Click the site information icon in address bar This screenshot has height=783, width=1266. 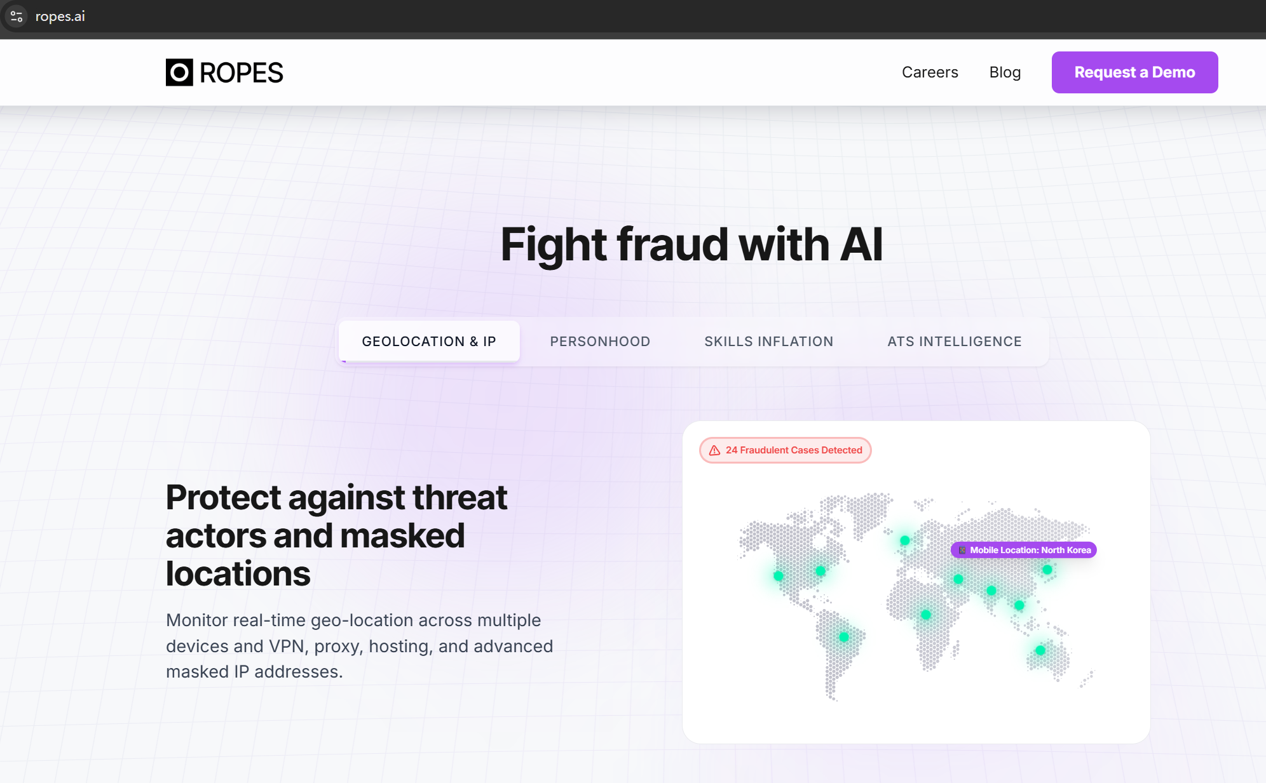(17, 17)
